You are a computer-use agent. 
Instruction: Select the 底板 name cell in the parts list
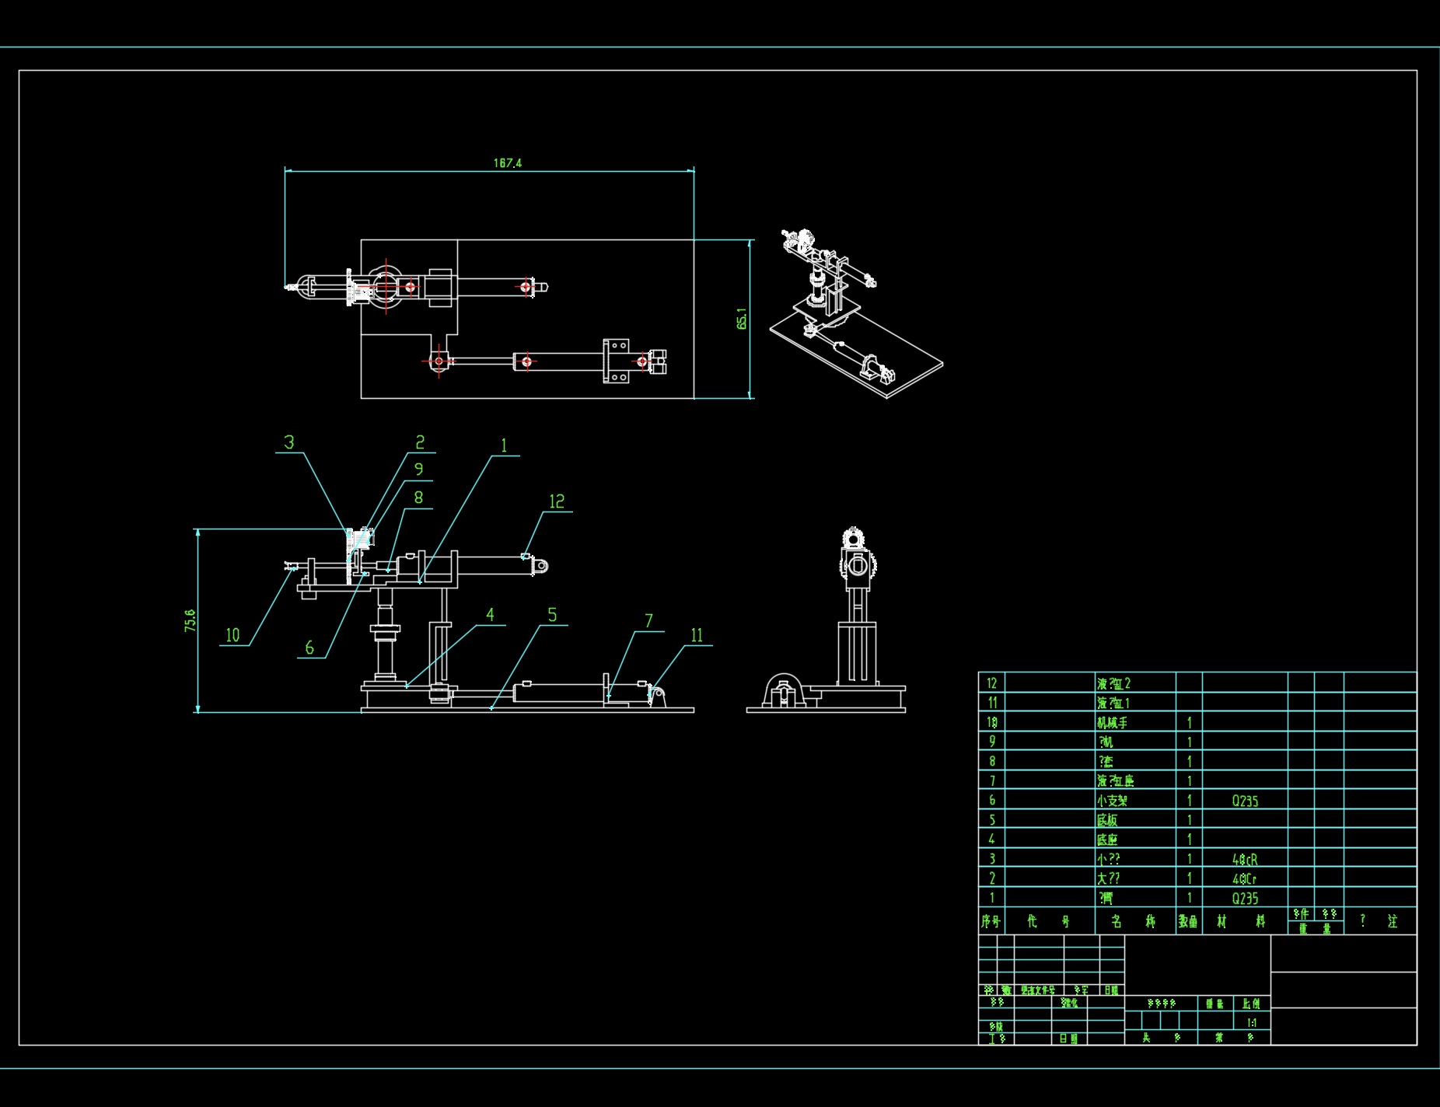coord(1135,820)
